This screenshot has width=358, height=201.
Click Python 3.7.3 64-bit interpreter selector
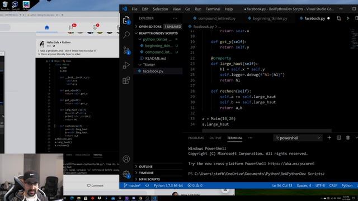(x=168, y=185)
